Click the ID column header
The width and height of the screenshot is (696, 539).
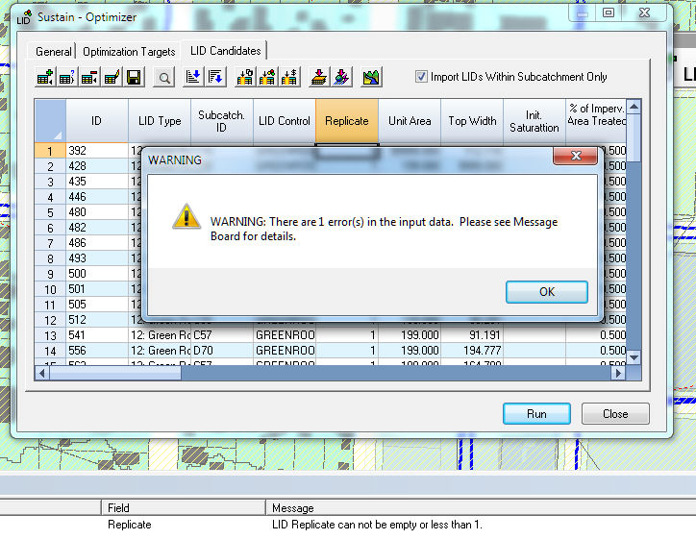click(97, 121)
